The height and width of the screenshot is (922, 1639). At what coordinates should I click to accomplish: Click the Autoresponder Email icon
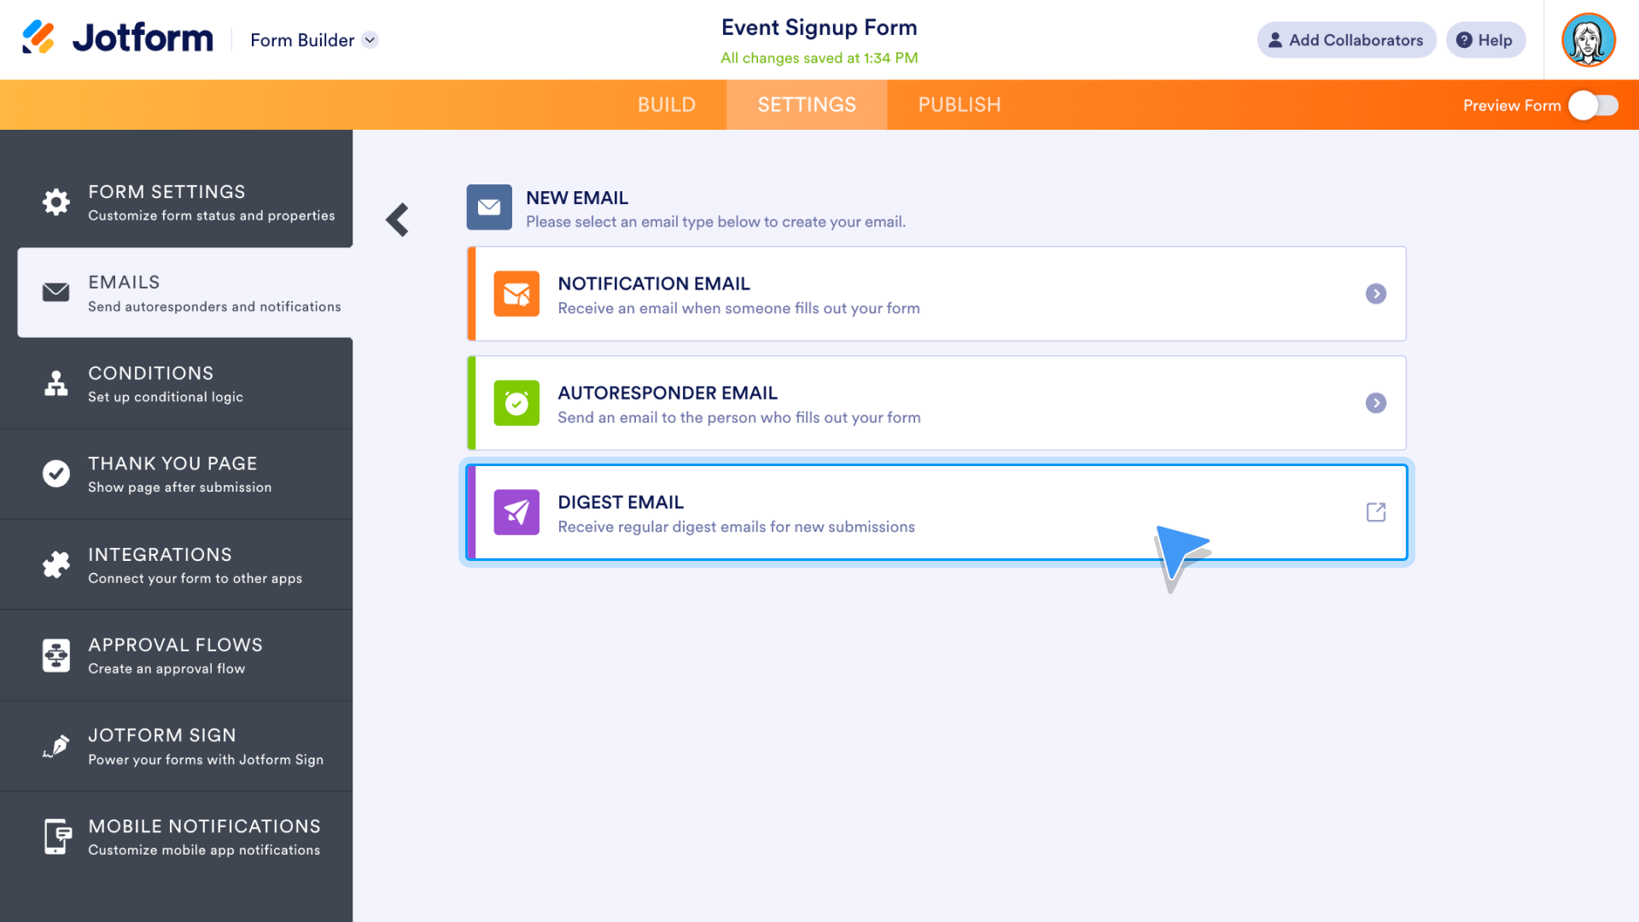[x=516, y=403]
